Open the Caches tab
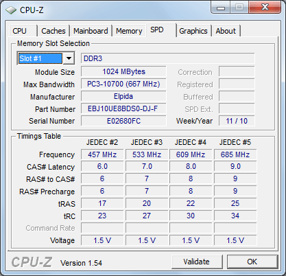286x276 pixels. click(x=53, y=31)
